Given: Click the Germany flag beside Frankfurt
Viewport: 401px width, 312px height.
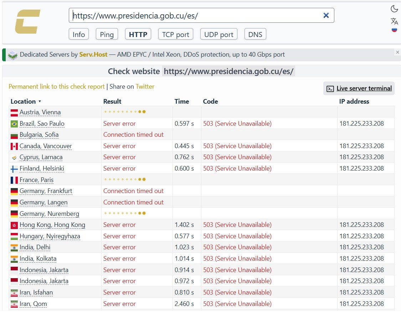Looking at the screenshot, I should [14, 191].
